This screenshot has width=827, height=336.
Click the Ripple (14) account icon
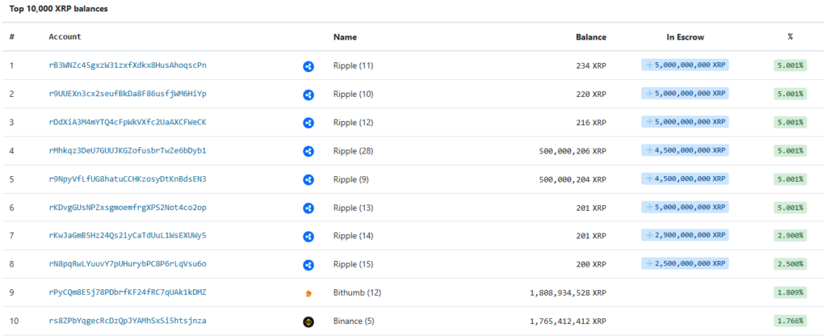(x=308, y=237)
